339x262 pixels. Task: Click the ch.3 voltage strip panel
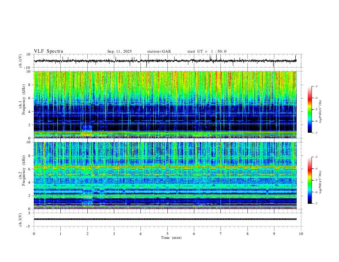pyautogui.click(x=167, y=220)
